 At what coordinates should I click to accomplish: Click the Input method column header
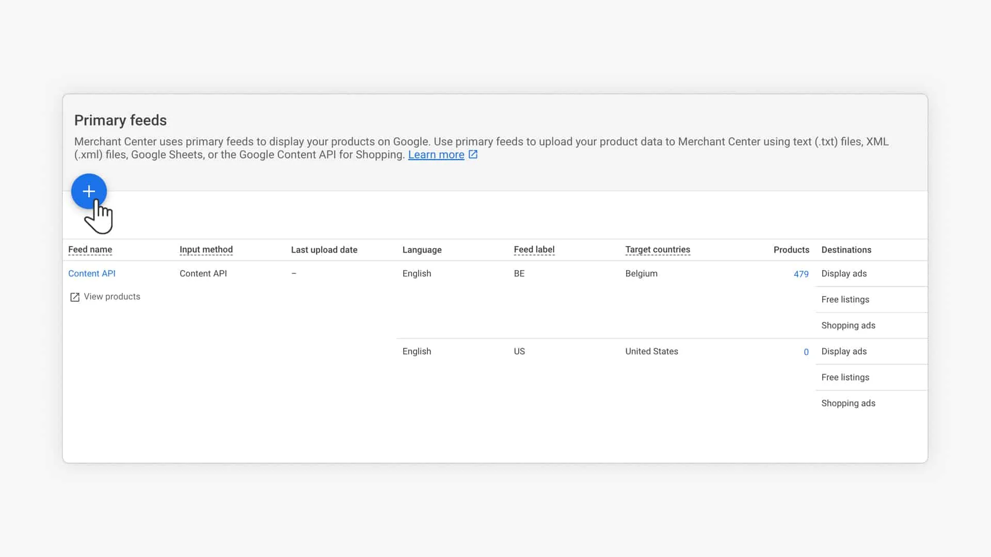coord(206,250)
